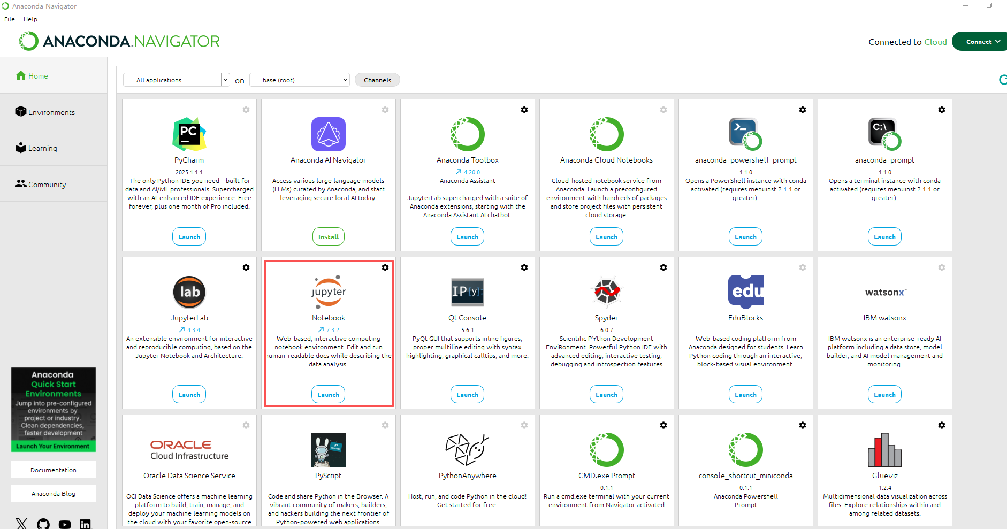Click the EduBlocks edu logo

[746, 292]
